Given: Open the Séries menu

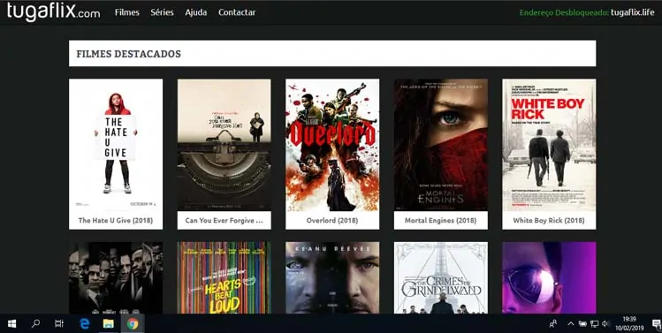Looking at the screenshot, I should 162,12.
